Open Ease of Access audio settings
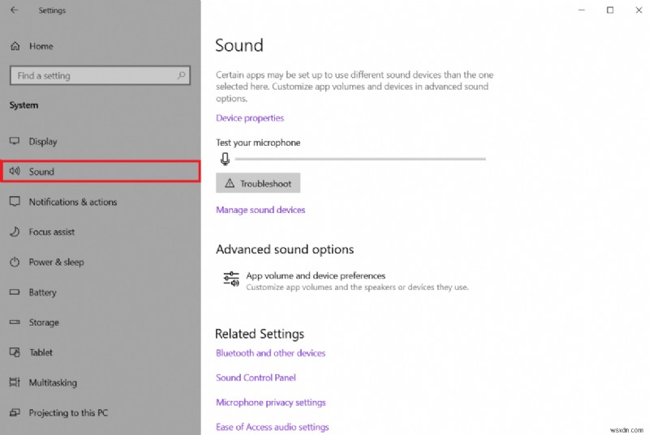This screenshot has height=435, width=649. coord(273,427)
